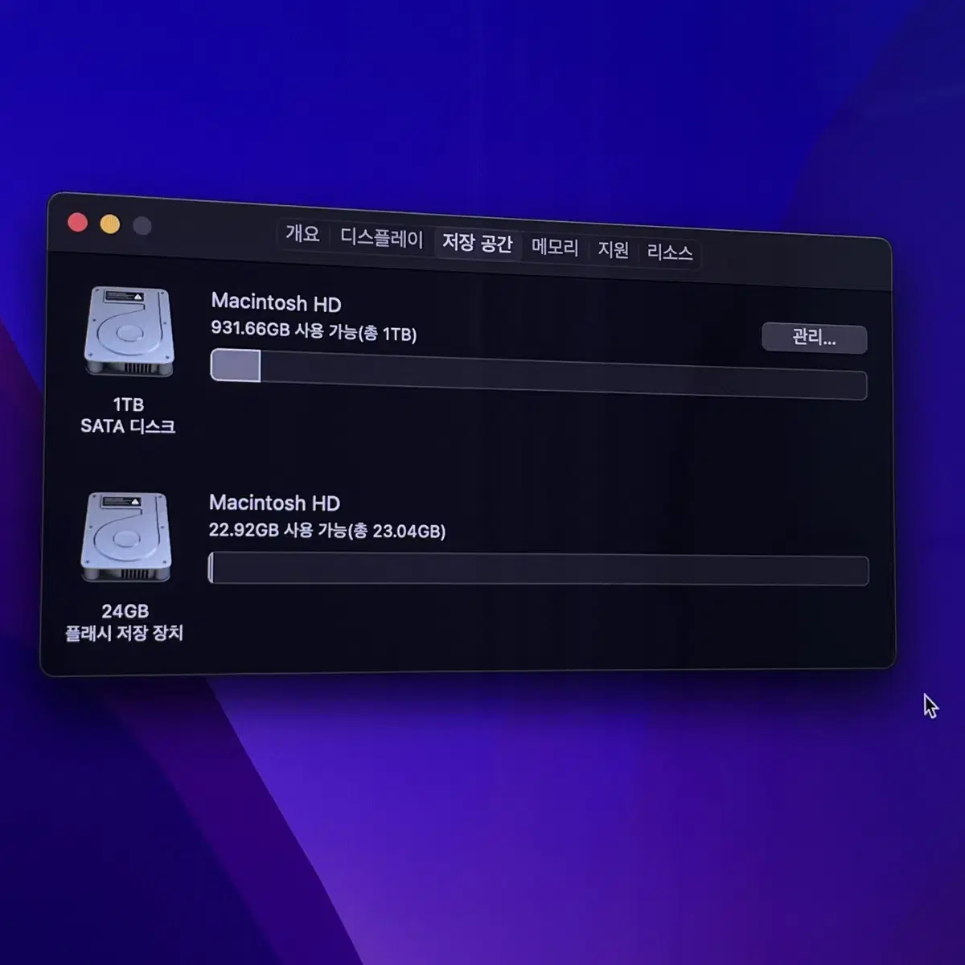Open the 디스플레이 tab
This screenshot has width=965, height=965.
pos(381,238)
